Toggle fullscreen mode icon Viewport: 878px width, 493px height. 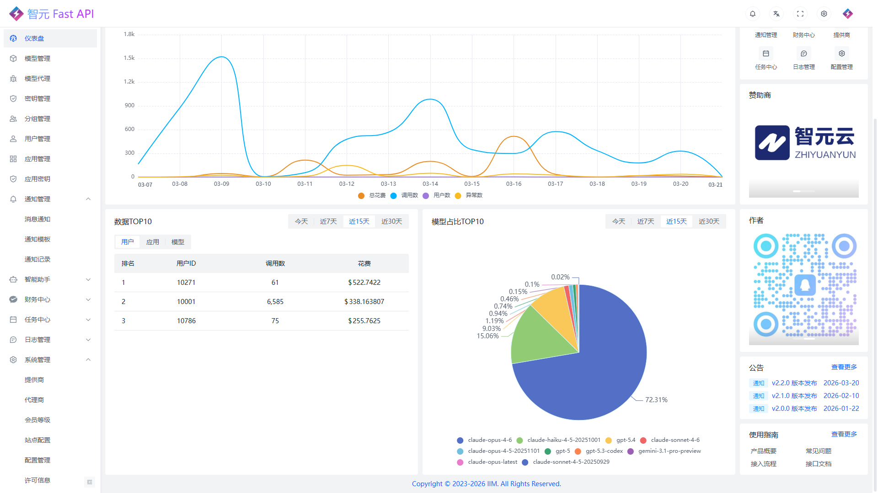point(800,14)
